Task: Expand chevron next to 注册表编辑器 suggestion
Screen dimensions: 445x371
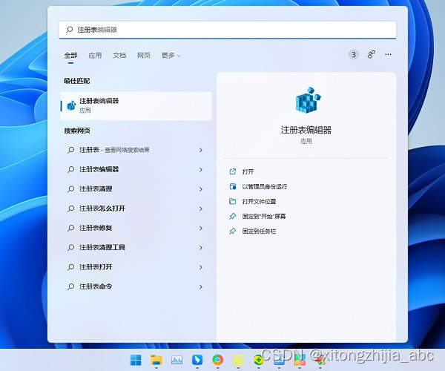Action: coord(201,170)
